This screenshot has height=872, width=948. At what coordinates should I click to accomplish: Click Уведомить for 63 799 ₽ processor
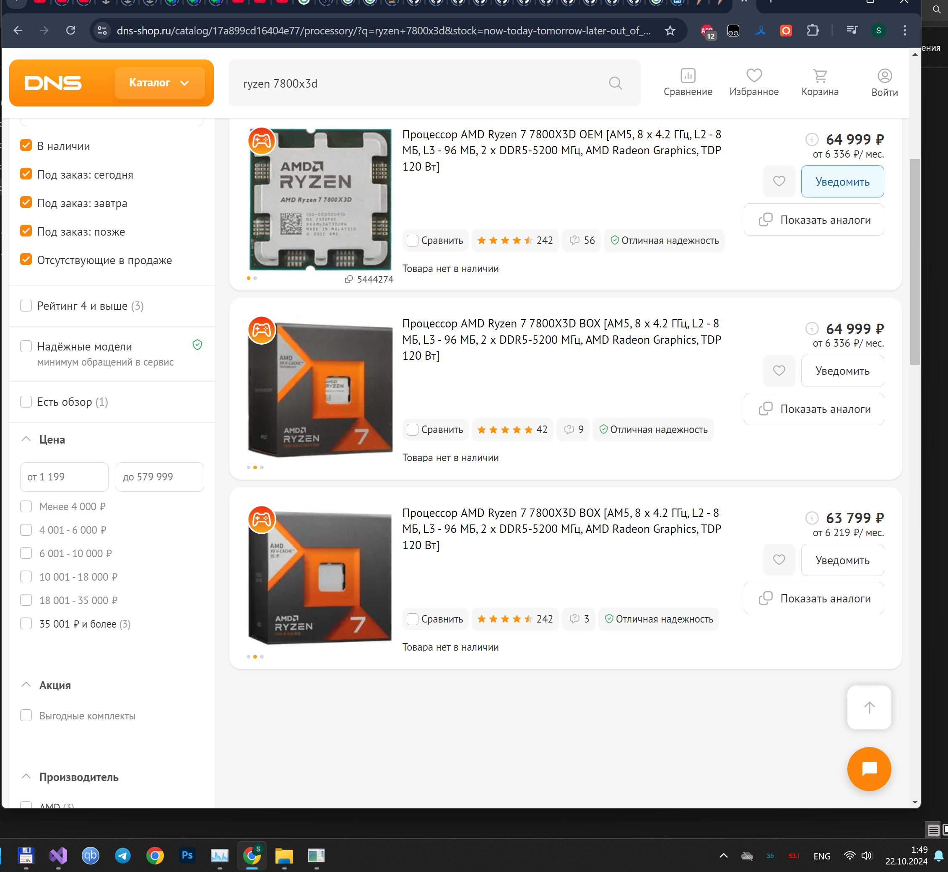tap(842, 560)
